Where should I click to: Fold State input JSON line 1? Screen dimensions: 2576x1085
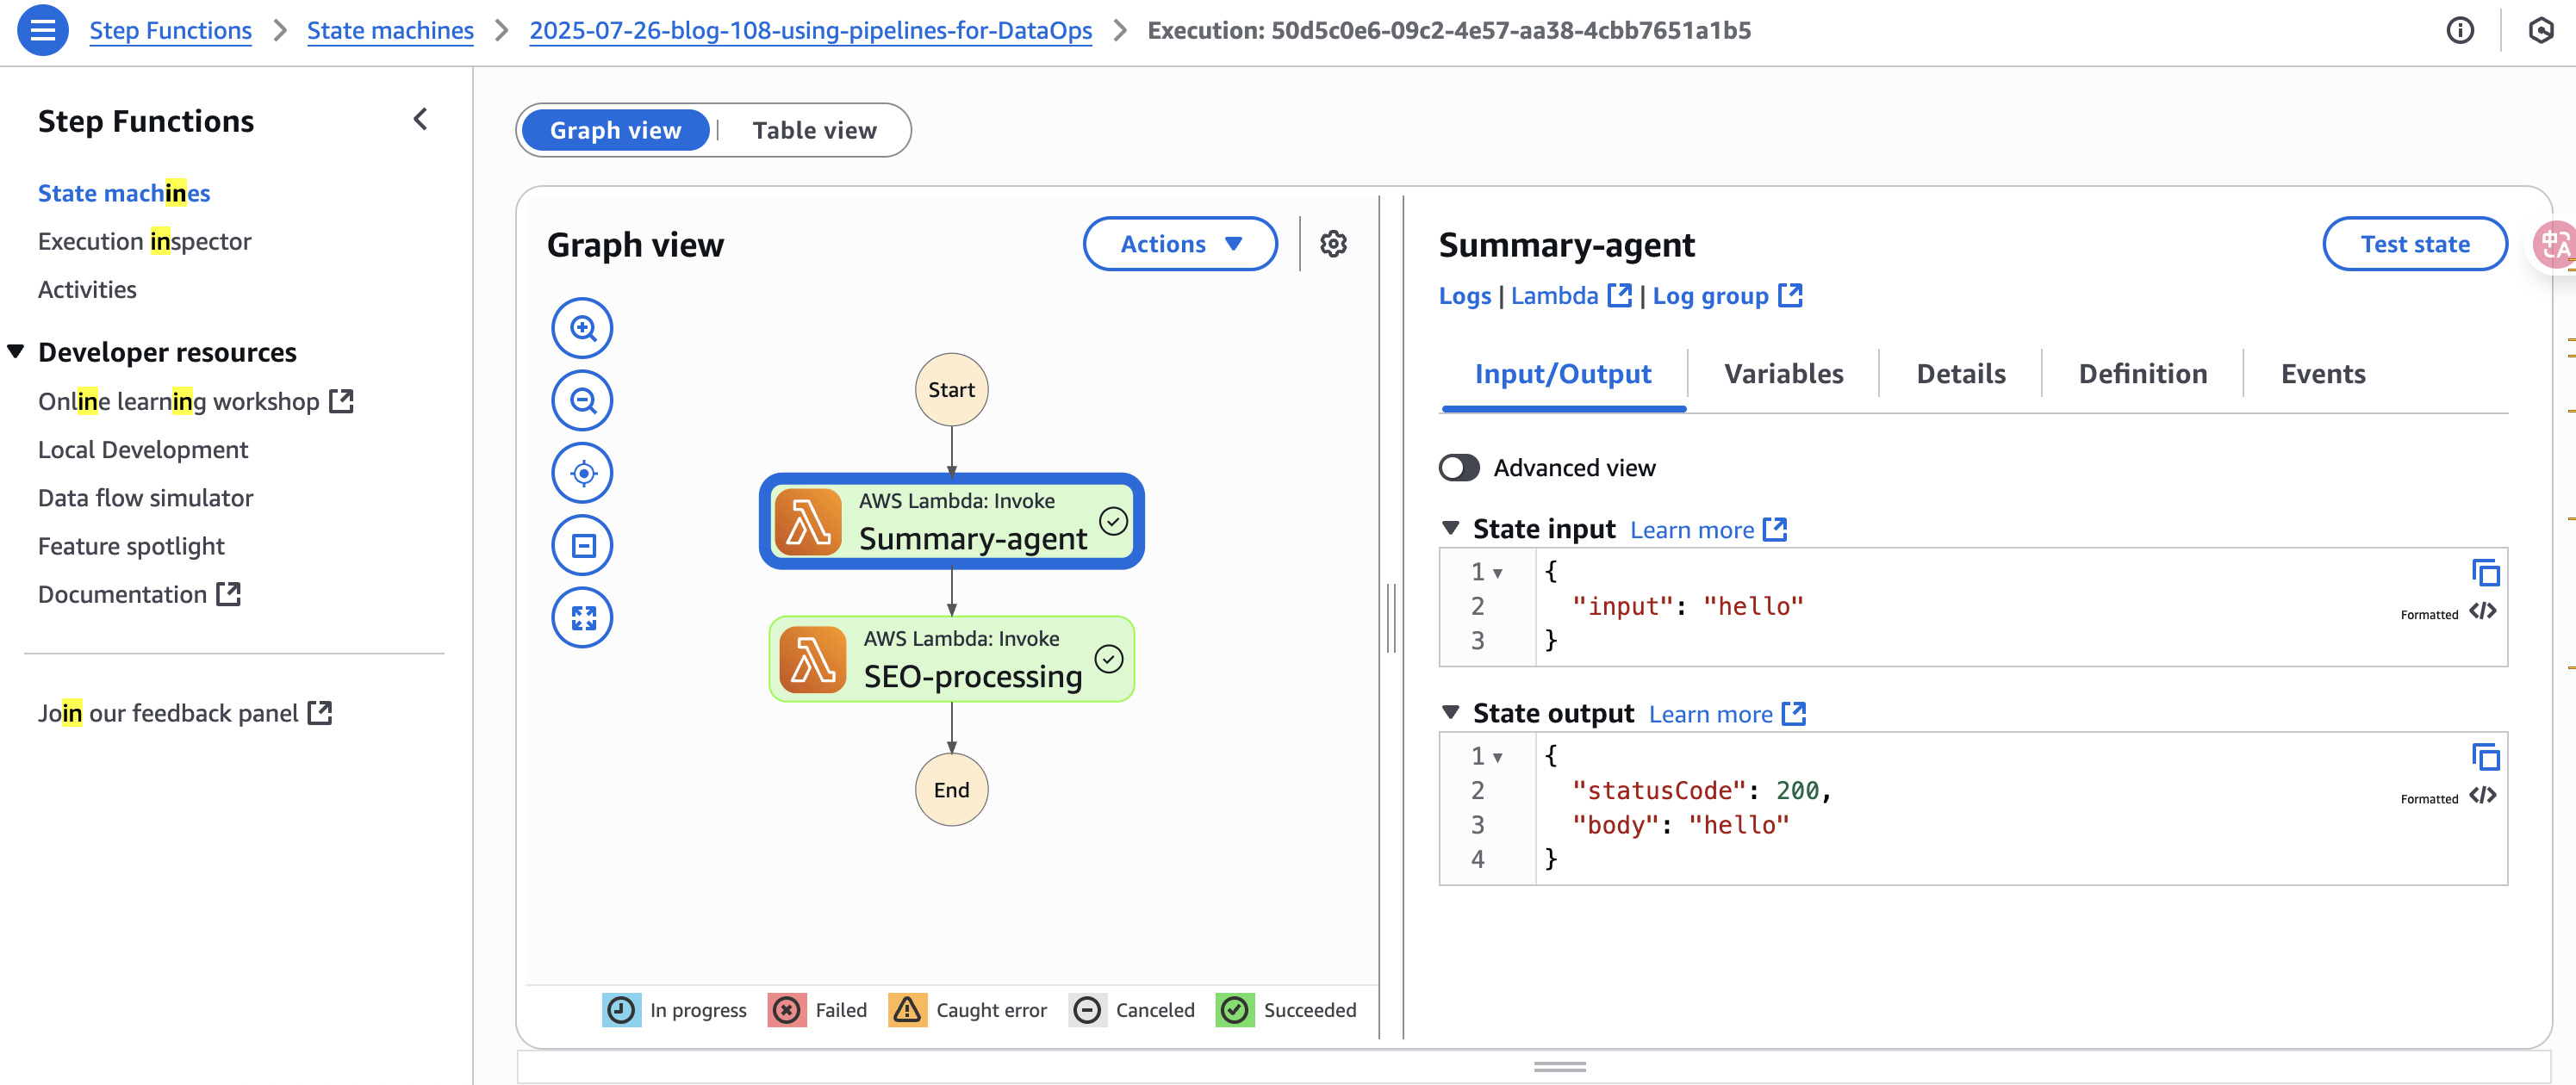click(x=1497, y=573)
